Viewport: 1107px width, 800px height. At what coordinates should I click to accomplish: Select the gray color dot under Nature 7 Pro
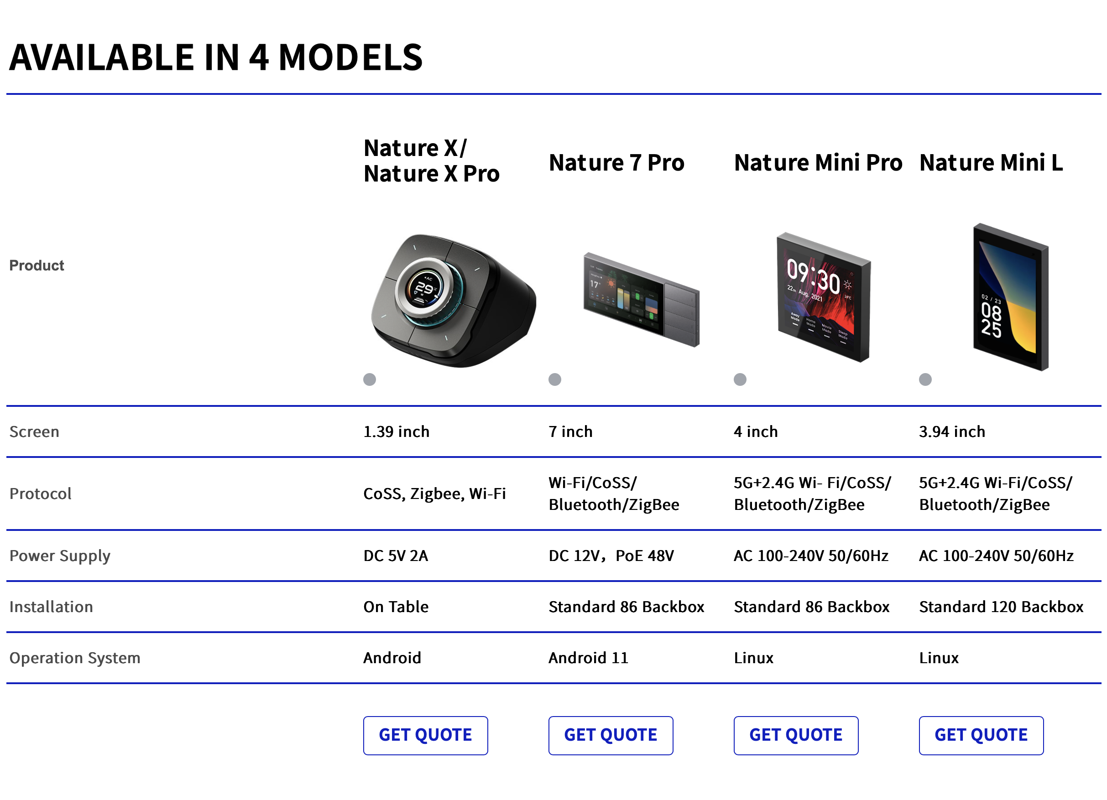554,379
